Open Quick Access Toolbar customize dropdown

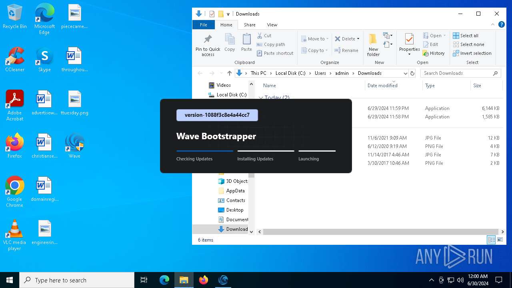pos(228,14)
